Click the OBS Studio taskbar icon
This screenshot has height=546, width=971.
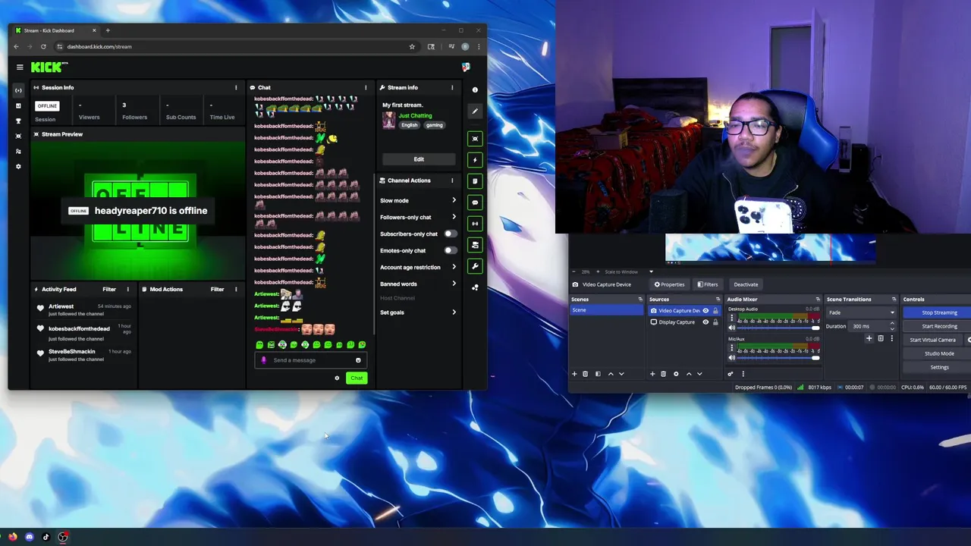63,537
